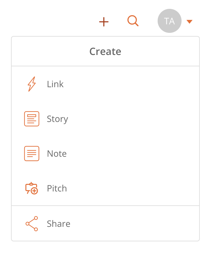Expand the account dropdown arrow
The image size is (202, 254).
(x=189, y=21)
